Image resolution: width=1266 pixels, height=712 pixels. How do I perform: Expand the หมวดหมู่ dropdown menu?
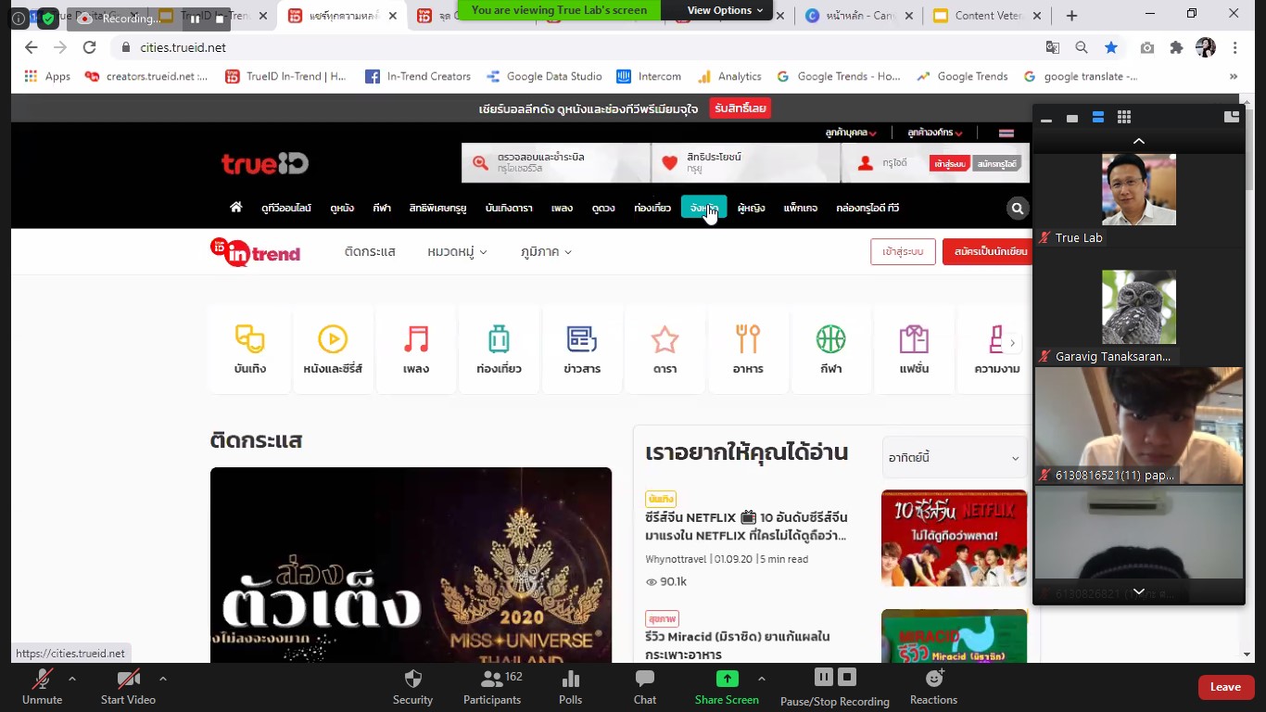click(x=457, y=251)
